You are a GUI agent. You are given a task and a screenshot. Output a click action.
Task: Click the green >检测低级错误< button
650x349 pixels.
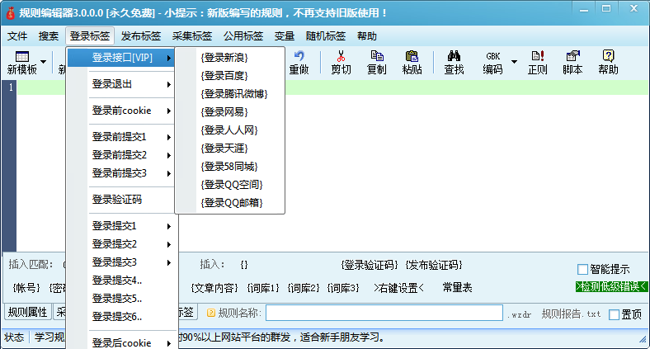pos(611,286)
